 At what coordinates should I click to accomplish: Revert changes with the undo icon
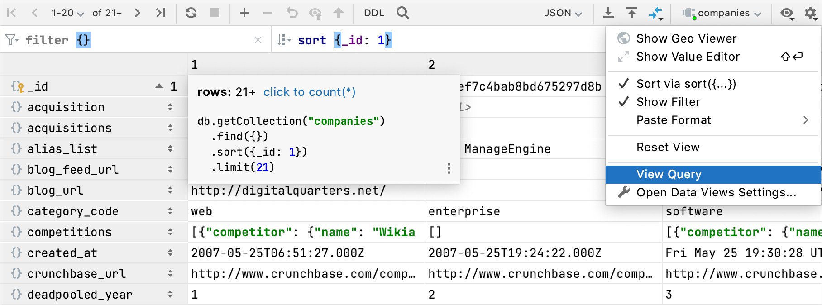(292, 13)
